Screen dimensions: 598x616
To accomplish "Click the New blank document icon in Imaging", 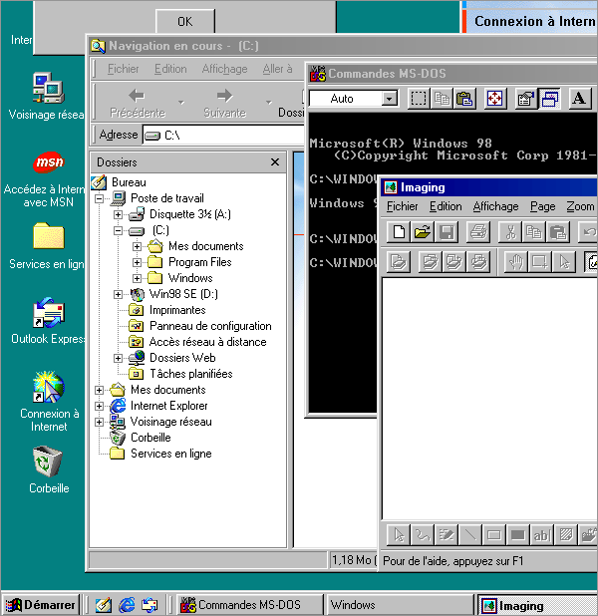I will click(399, 232).
